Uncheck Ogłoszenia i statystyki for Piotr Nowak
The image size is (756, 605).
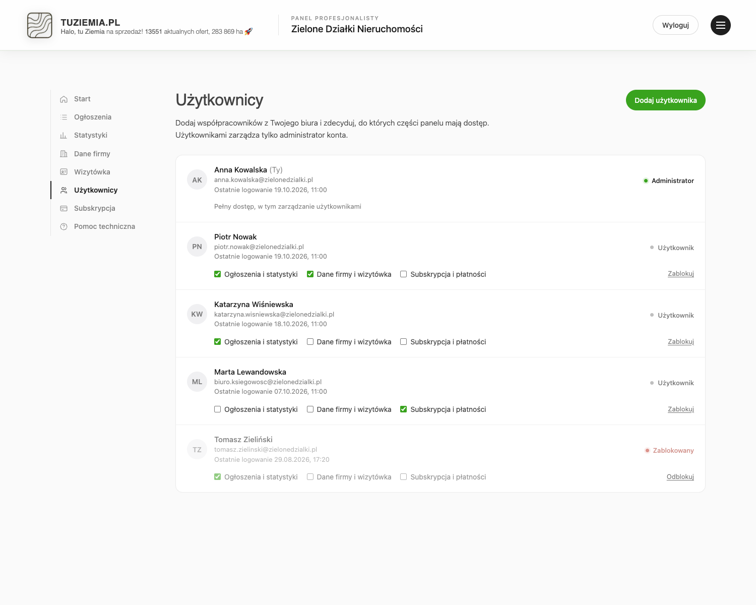tap(218, 274)
